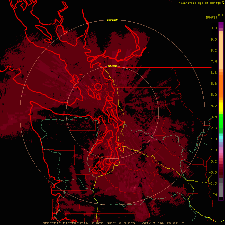This screenshot has width=225, height=225.
Task: Click the -1.3 value on color scale
Action: click(x=213, y=183)
